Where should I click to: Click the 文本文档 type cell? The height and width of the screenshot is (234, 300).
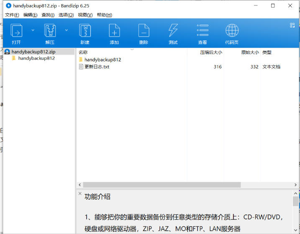pyautogui.click(x=271, y=67)
